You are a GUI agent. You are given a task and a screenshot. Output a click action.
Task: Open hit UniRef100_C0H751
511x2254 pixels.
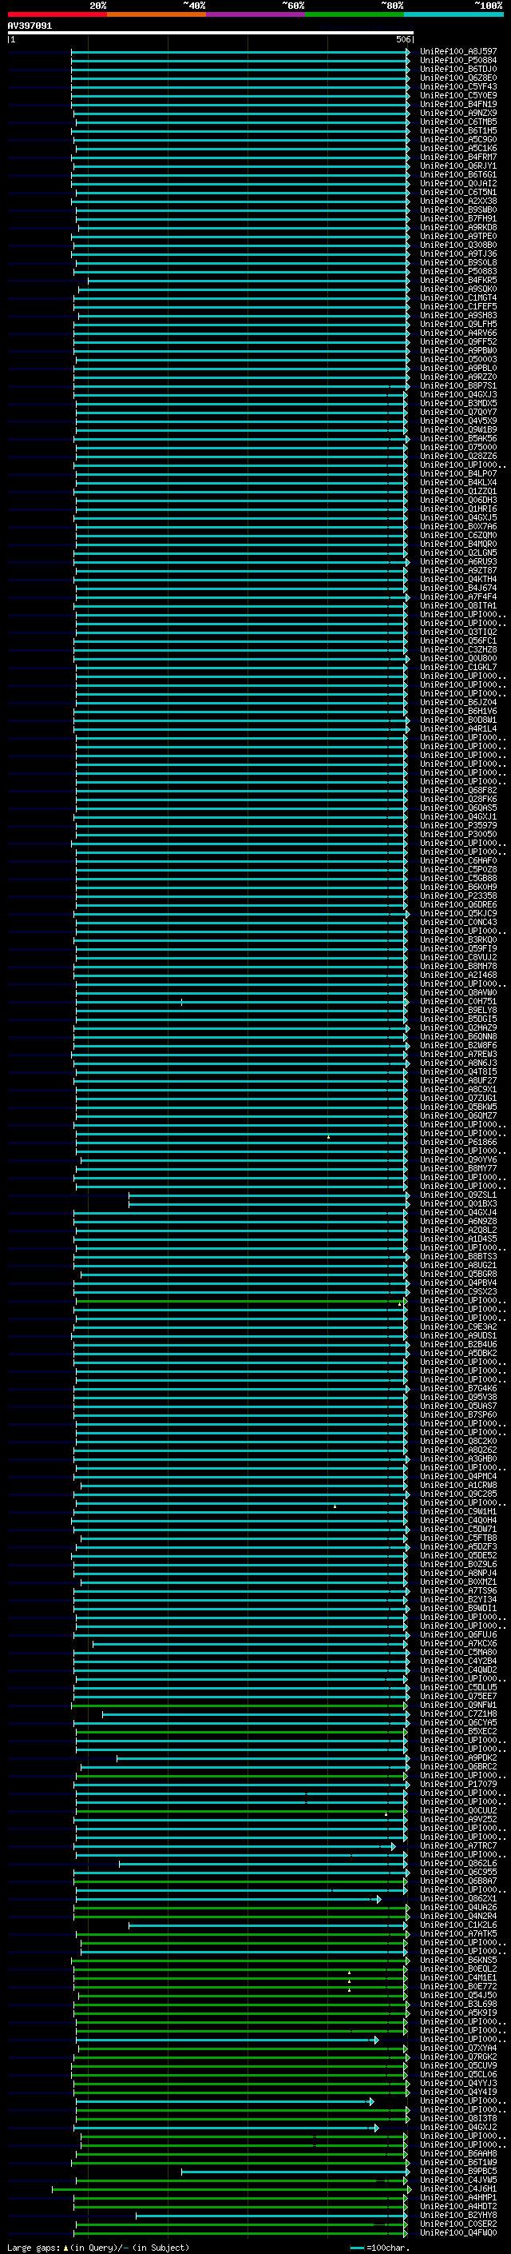458,1001
